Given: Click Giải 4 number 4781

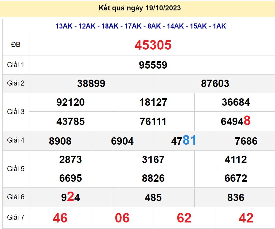Looking at the screenshot, I should [x=184, y=140].
